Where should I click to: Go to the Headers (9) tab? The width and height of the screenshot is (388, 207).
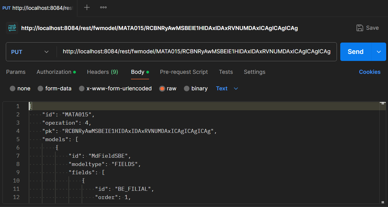click(x=102, y=72)
